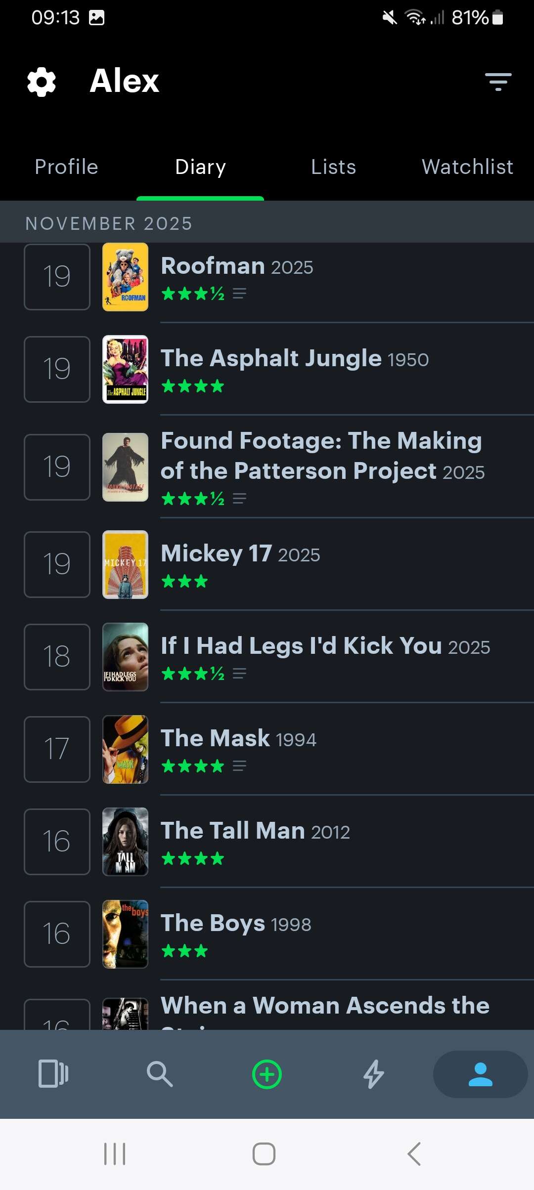Select the profile person icon
Screen dimensions: 534x1190
(x=480, y=1074)
